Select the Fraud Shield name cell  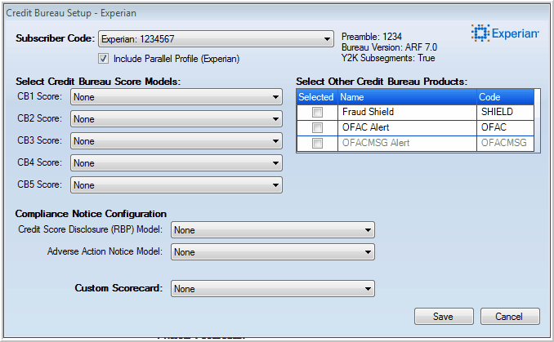click(408, 113)
